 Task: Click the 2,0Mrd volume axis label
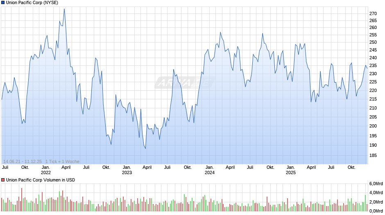[376, 202]
